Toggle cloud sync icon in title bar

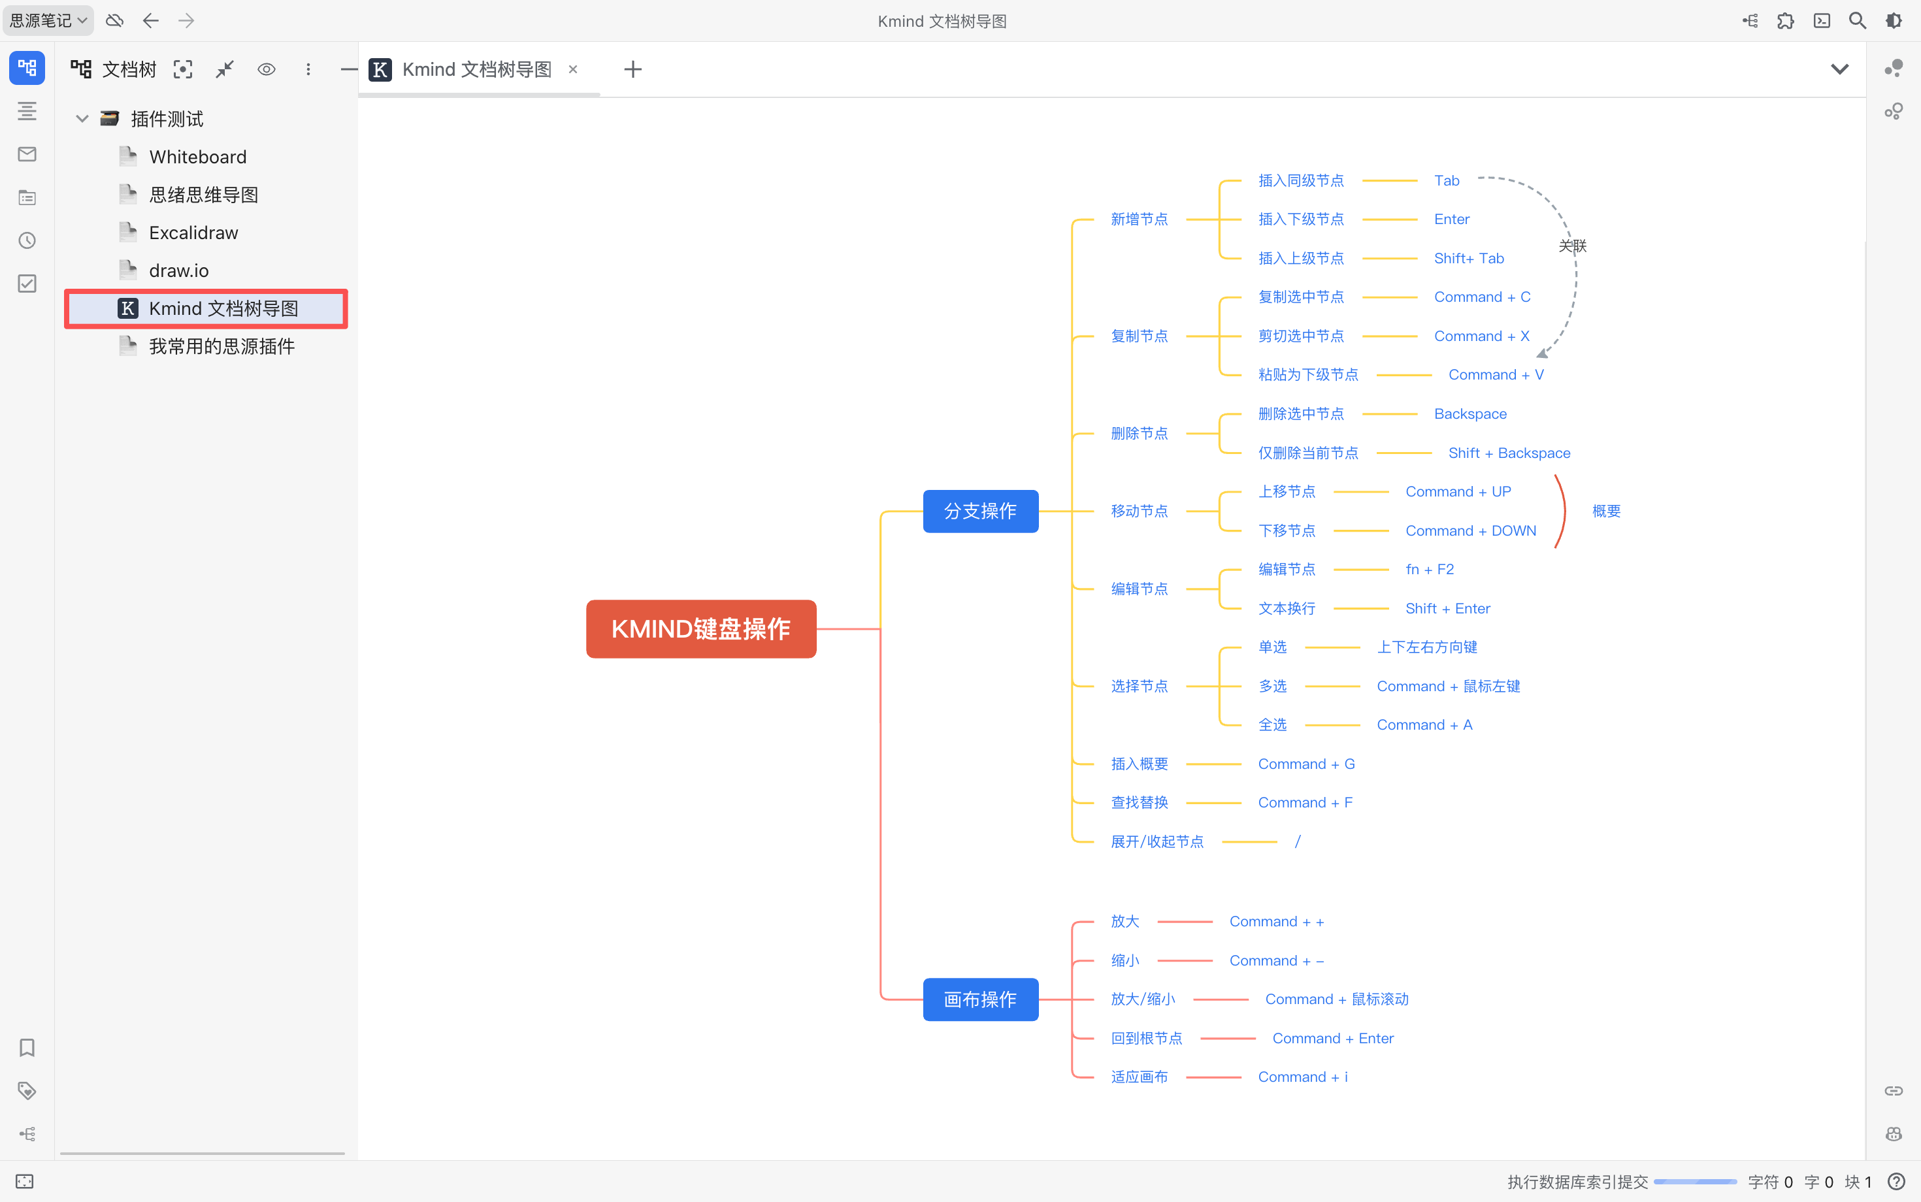[114, 21]
